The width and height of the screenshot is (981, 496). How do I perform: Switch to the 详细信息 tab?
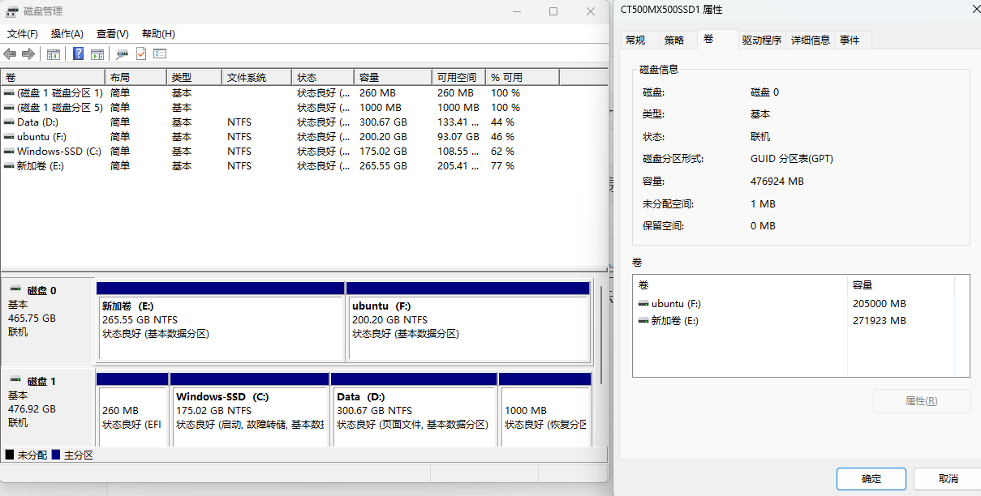pyautogui.click(x=811, y=41)
